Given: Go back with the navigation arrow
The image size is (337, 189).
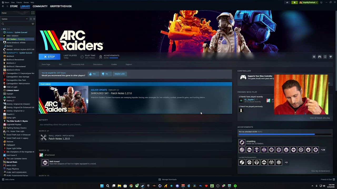Looking at the screenshot, I should coord(3,6).
